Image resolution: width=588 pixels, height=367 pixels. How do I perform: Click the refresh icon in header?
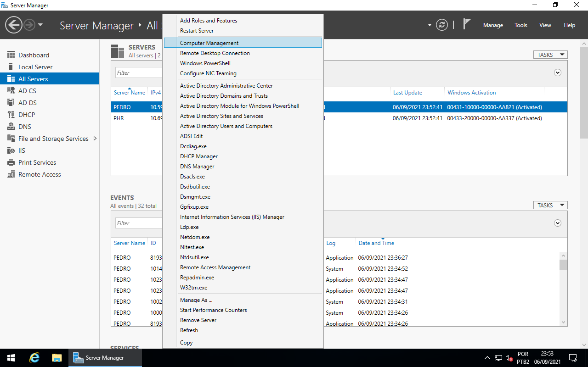[441, 25]
